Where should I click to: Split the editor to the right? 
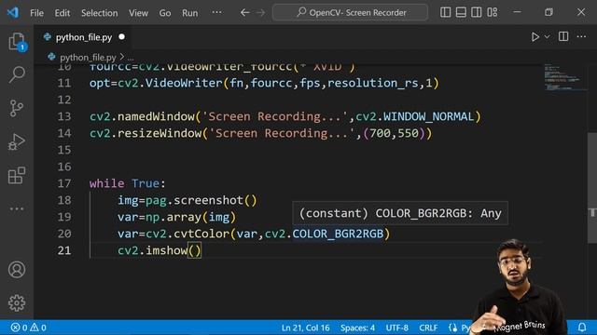(563, 36)
